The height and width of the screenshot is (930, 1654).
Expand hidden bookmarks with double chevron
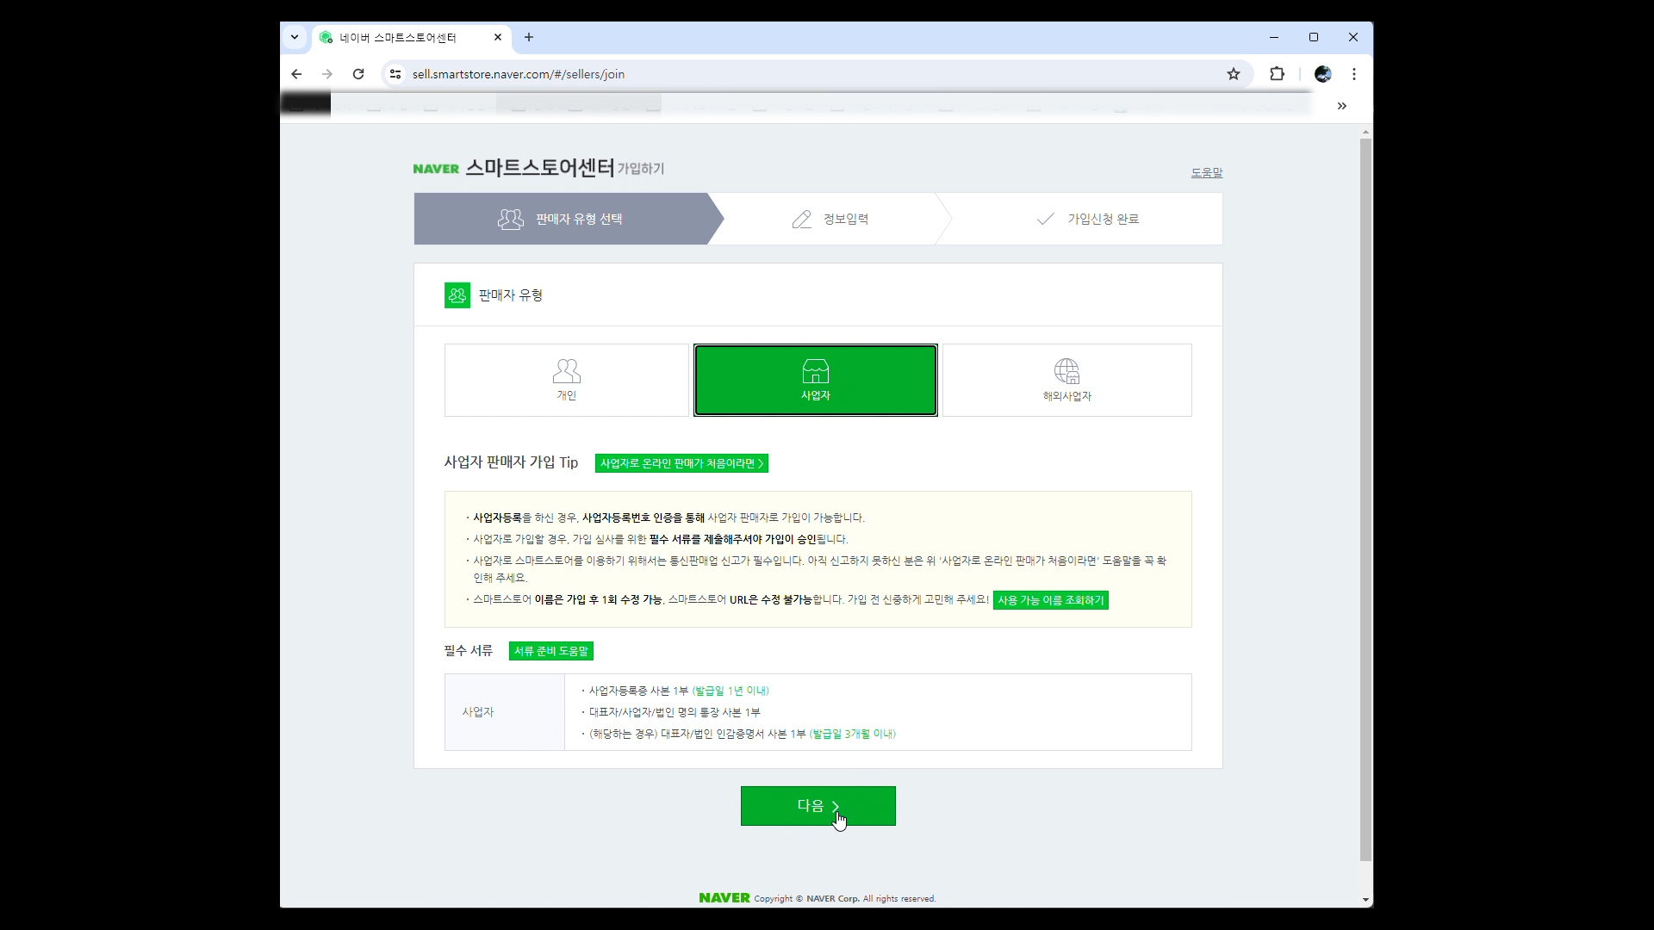point(1341,106)
